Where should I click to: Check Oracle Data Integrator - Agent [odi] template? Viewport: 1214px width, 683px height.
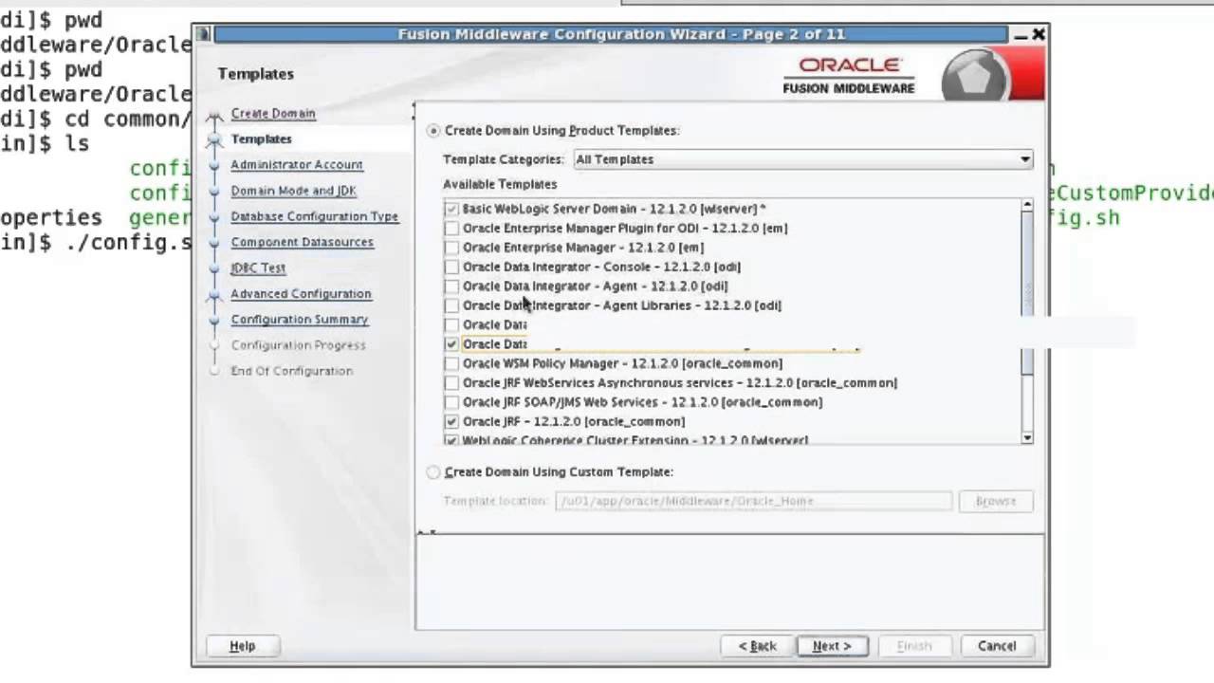pyautogui.click(x=451, y=286)
